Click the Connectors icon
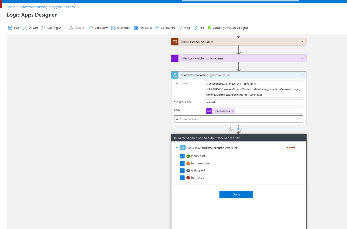This screenshot has height=229, width=347. pyautogui.click(x=157, y=28)
